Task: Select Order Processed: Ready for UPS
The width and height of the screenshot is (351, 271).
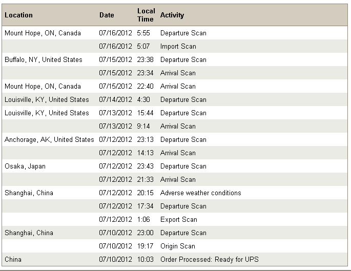Action: coord(209,260)
